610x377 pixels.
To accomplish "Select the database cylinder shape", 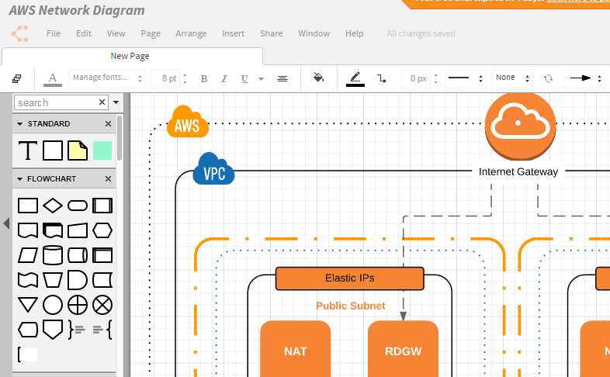I will (x=53, y=255).
